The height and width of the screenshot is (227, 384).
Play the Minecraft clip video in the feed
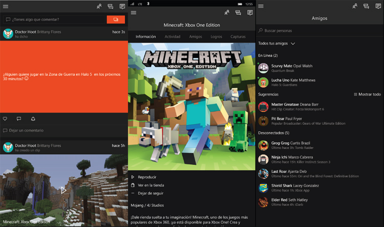pyautogui.click(x=63, y=190)
